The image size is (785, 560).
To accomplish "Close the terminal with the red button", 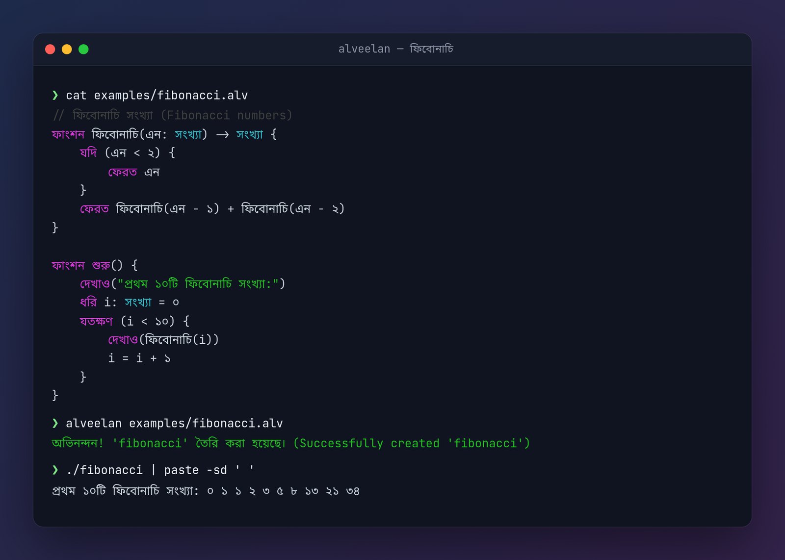I will click(x=50, y=49).
